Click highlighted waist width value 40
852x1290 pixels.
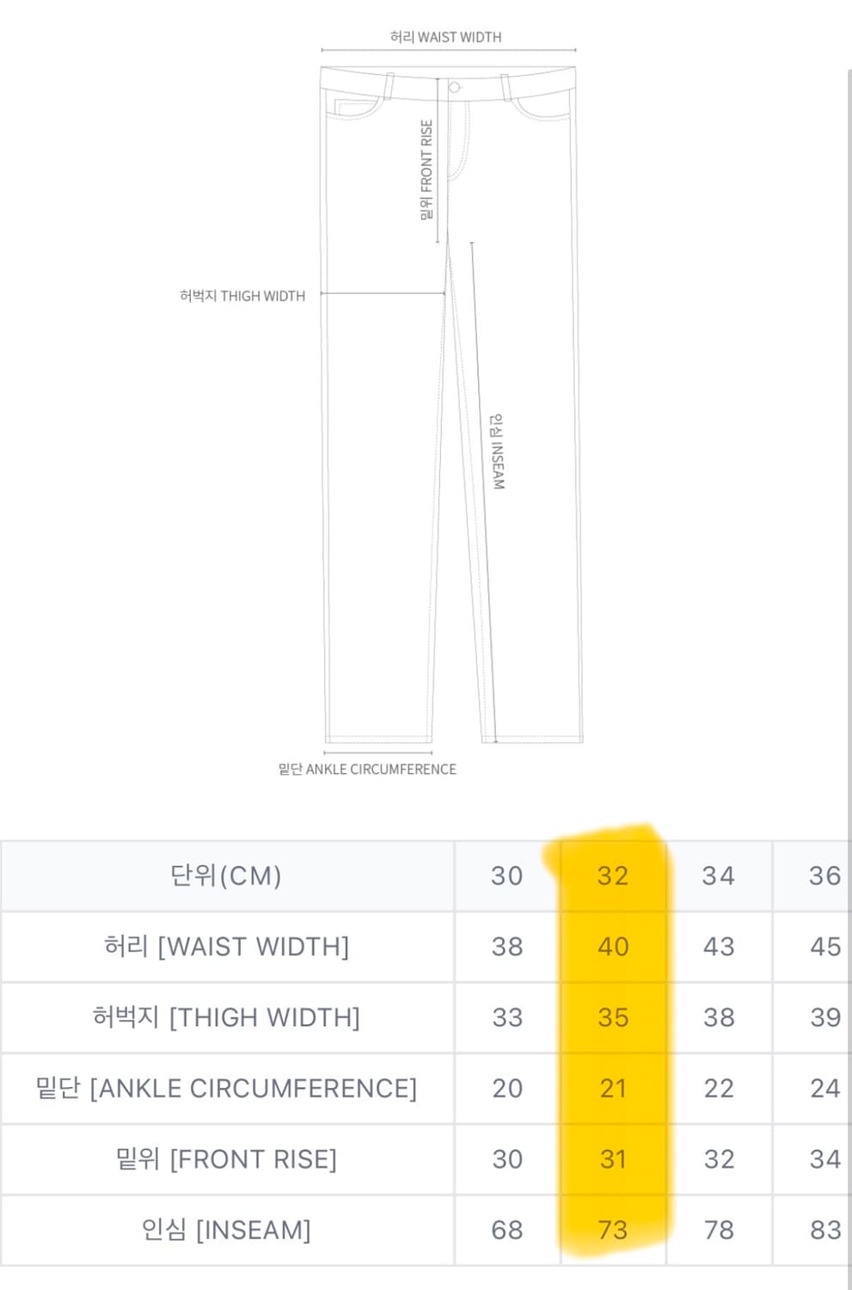613,946
